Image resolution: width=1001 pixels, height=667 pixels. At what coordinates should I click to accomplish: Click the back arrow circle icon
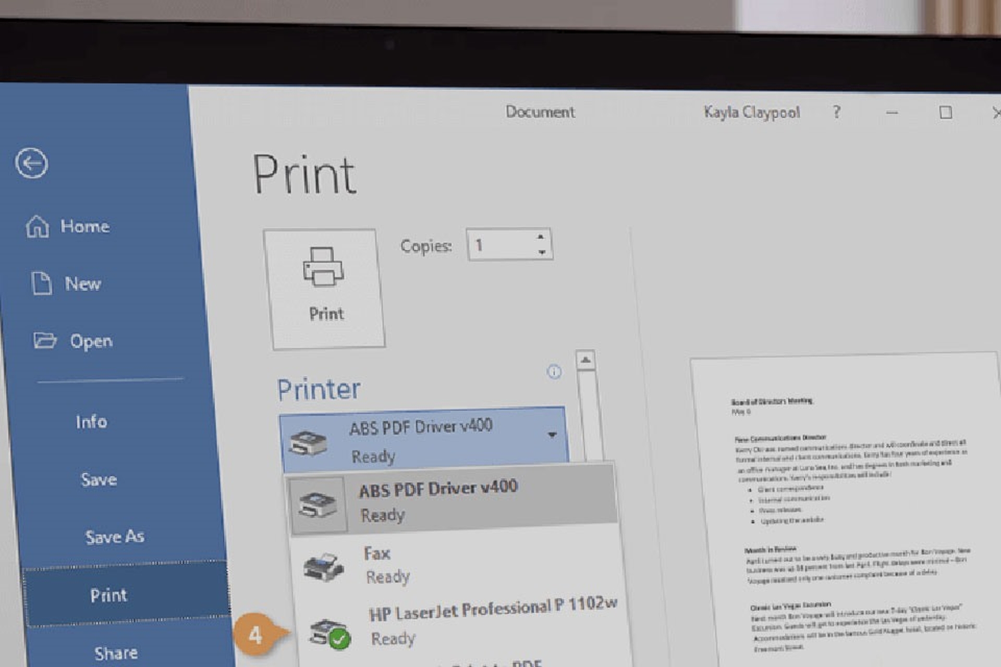point(32,163)
